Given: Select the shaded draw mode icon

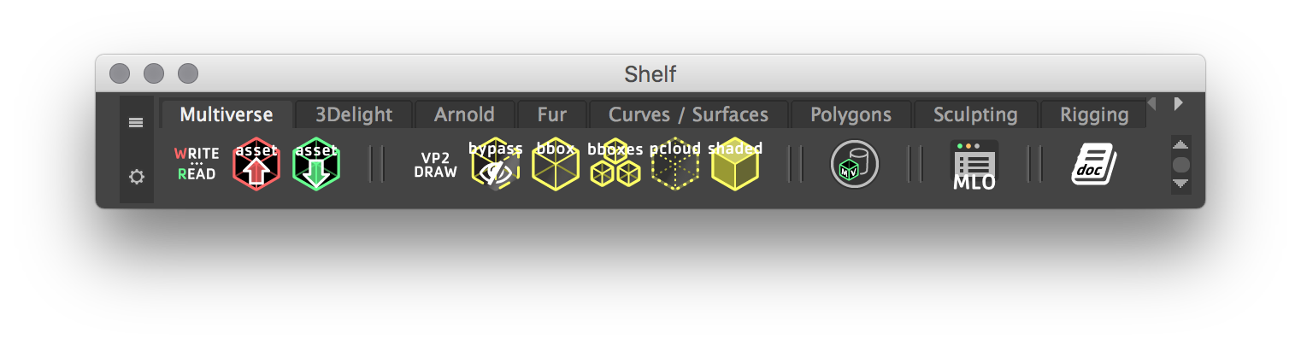Looking at the screenshot, I should 735,164.
